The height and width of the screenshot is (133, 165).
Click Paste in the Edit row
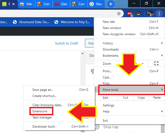point(157,98)
